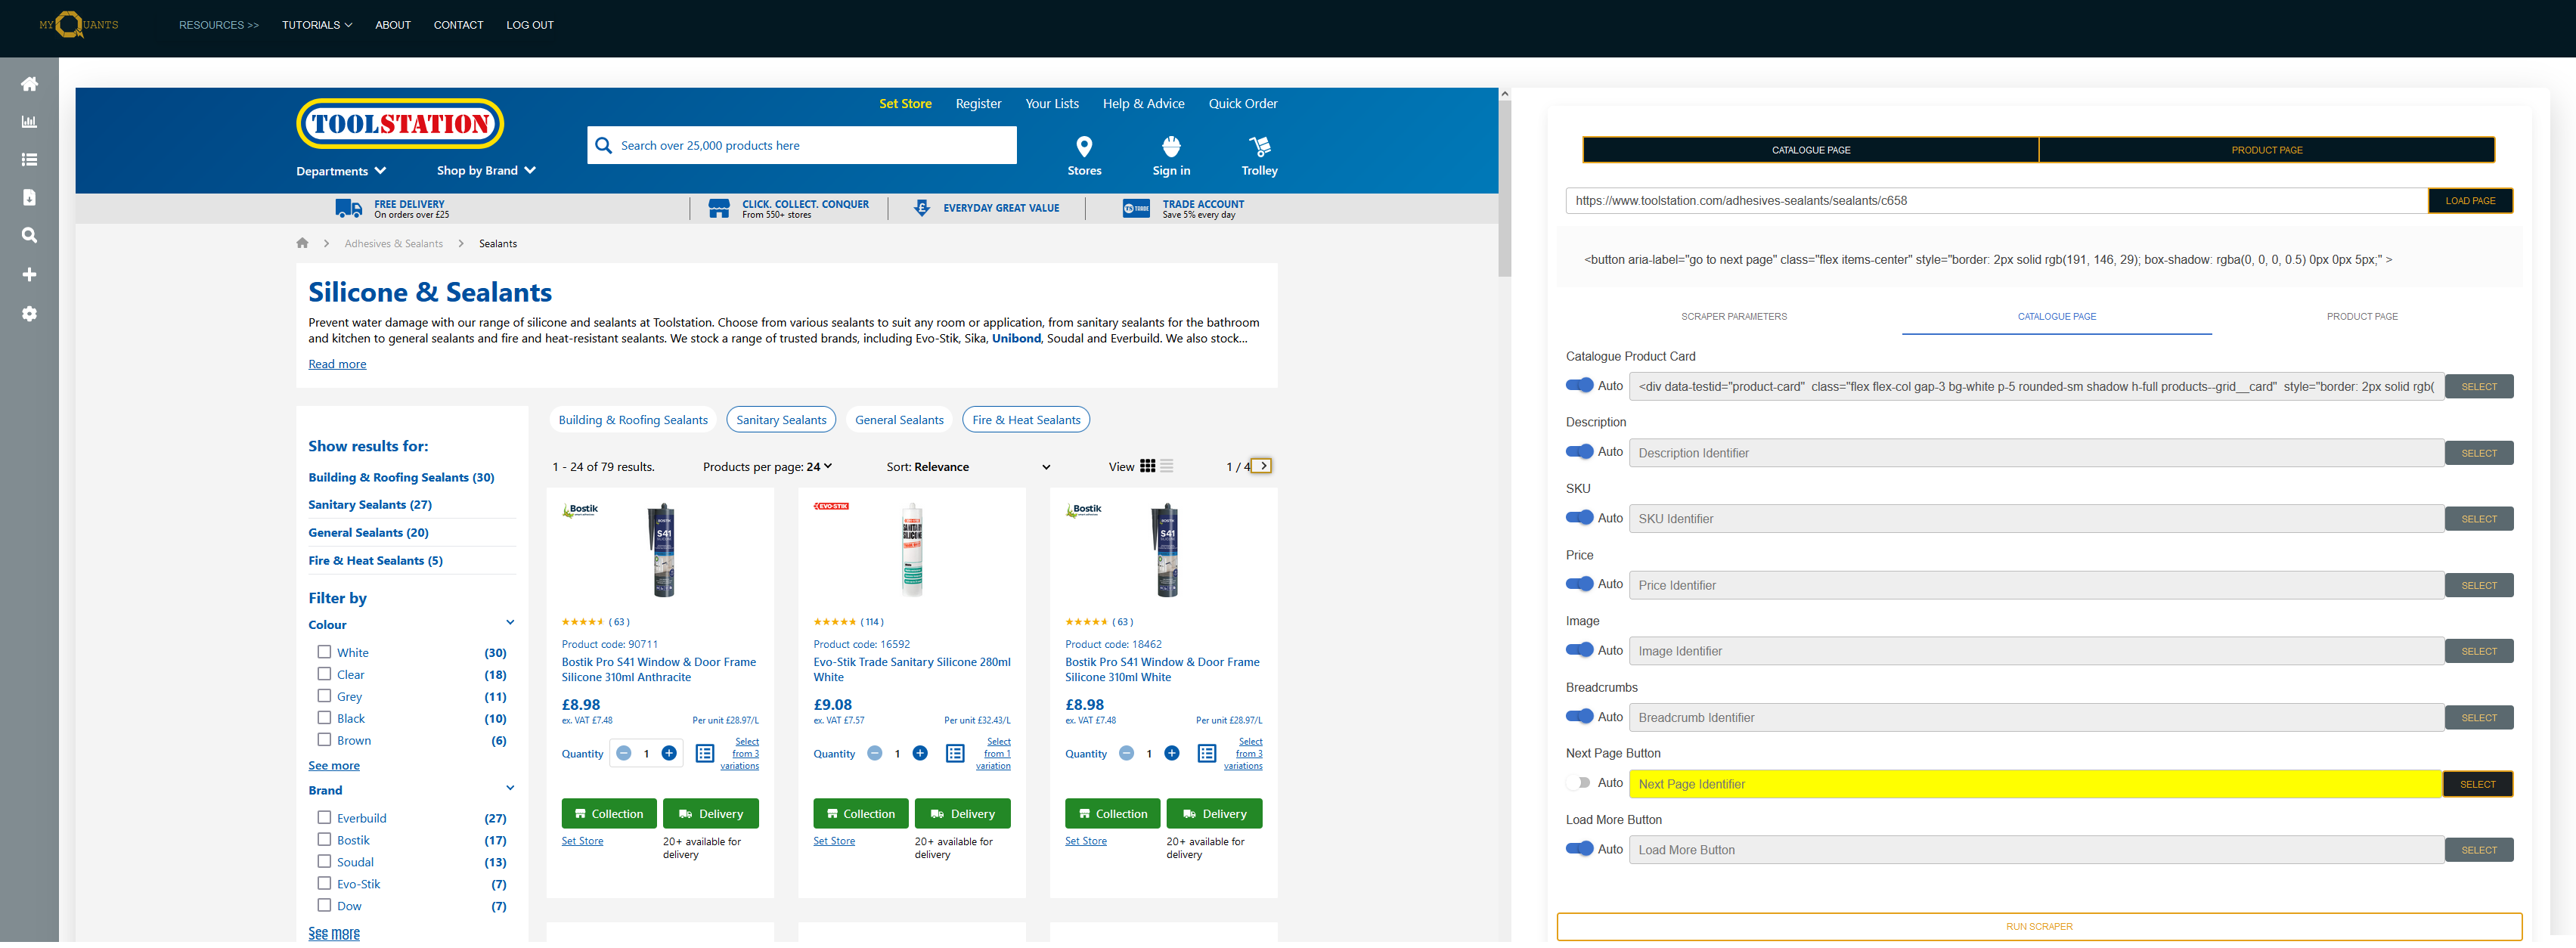
Task: Click the plus add icon in sidebar
Action: pyautogui.click(x=29, y=275)
